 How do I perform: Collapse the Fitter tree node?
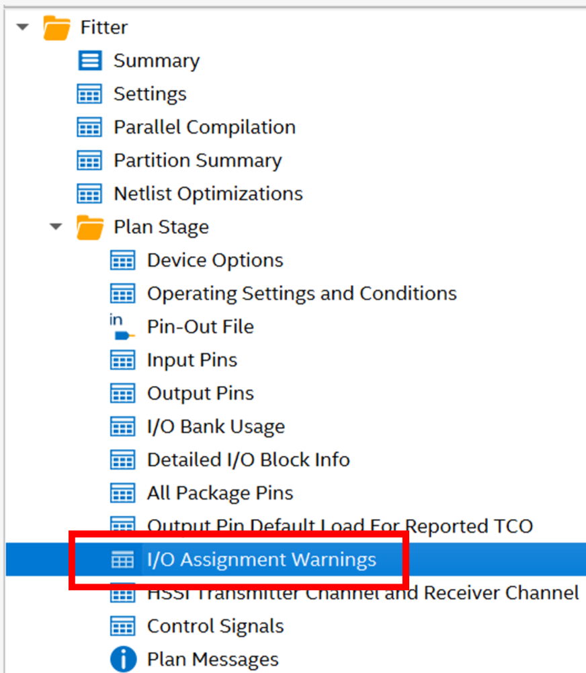click(x=24, y=28)
